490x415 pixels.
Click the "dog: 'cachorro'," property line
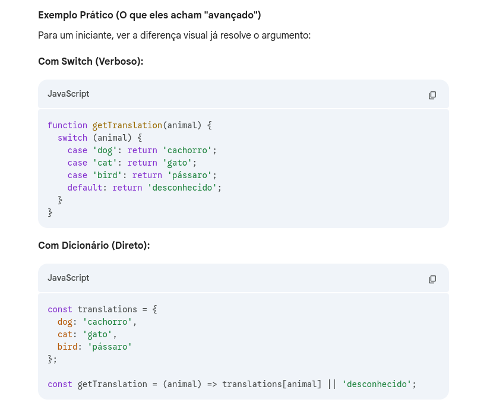pos(97,322)
